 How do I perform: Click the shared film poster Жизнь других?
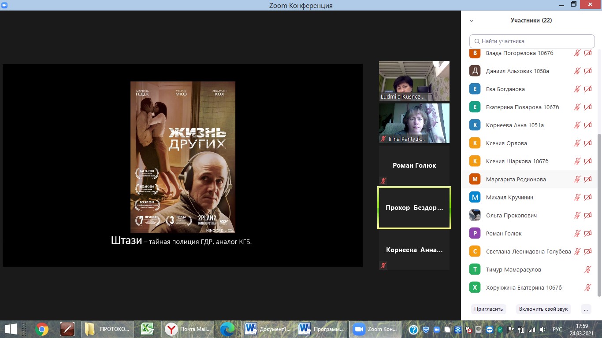coord(183,157)
